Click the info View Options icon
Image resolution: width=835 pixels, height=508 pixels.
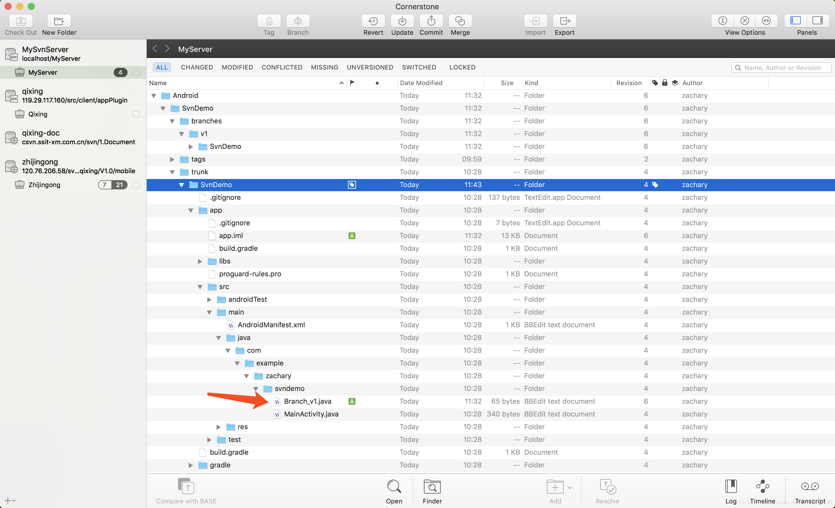click(723, 21)
